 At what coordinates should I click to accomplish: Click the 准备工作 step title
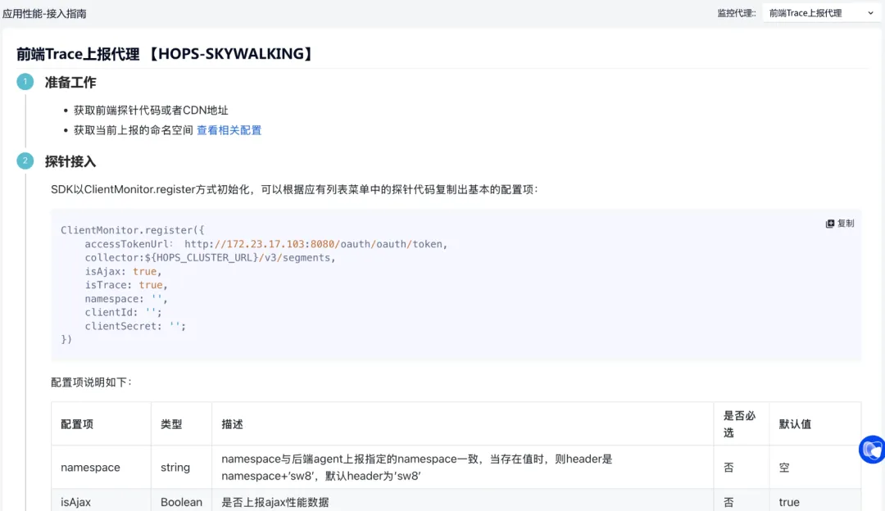[x=70, y=83]
